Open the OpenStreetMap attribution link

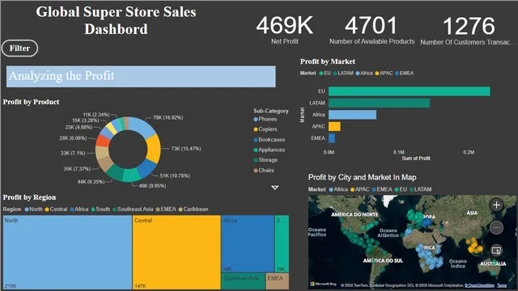479,285
